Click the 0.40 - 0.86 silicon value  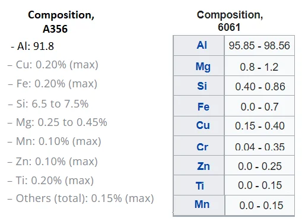click(x=259, y=87)
